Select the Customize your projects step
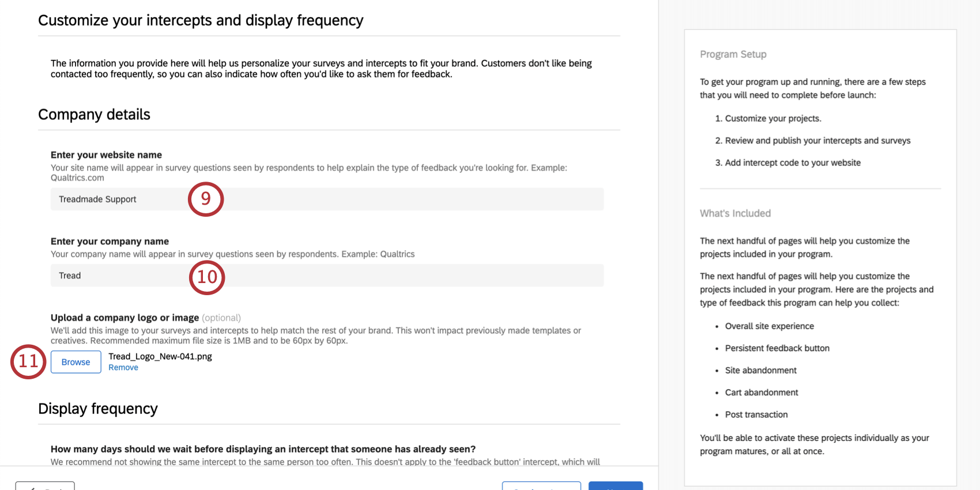 tap(773, 118)
